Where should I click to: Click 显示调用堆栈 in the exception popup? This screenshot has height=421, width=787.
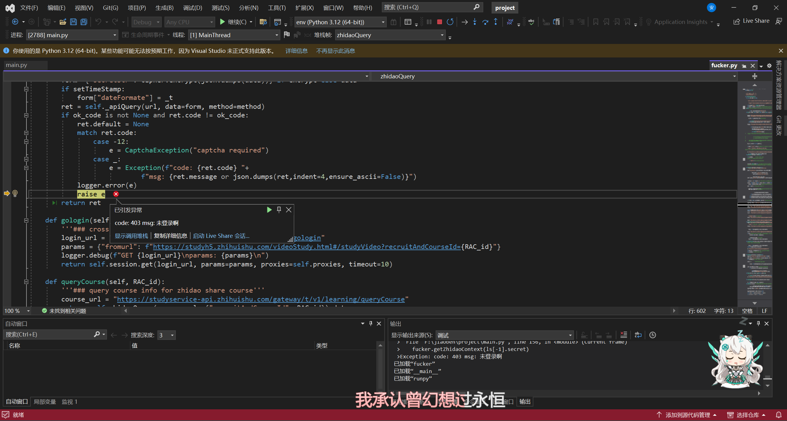pyautogui.click(x=131, y=235)
